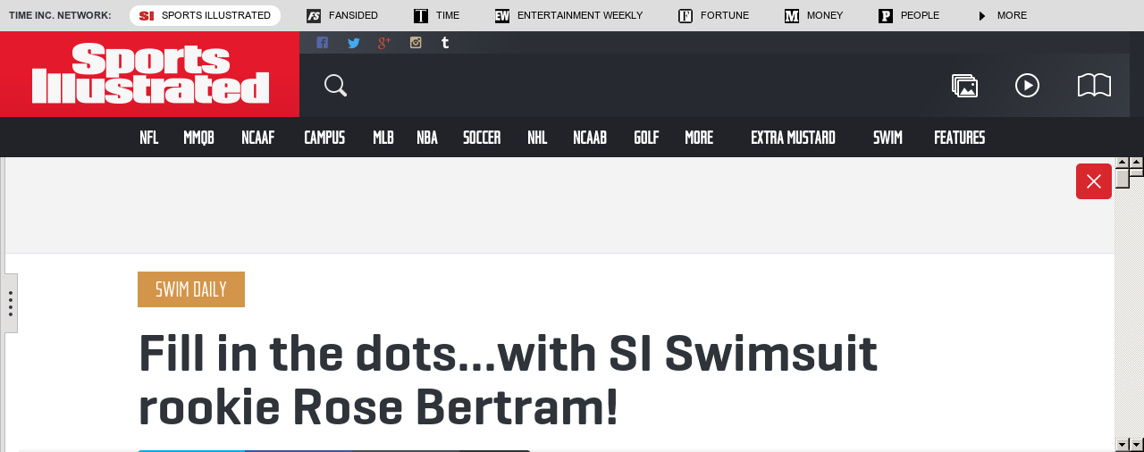Screen dimensions: 1144x452
Task: Open the SOCCER section
Action: 482,138
